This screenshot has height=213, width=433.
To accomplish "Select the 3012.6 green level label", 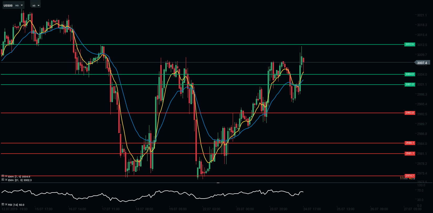I will pyautogui.click(x=410, y=44).
